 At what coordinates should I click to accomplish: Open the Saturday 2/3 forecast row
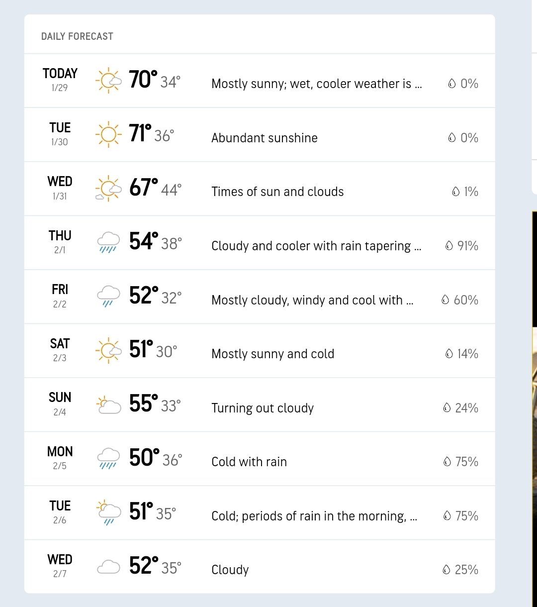point(260,351)
